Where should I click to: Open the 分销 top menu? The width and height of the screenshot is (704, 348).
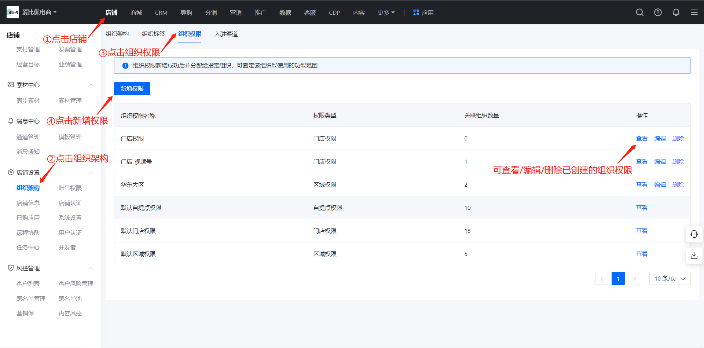(211, 12)
